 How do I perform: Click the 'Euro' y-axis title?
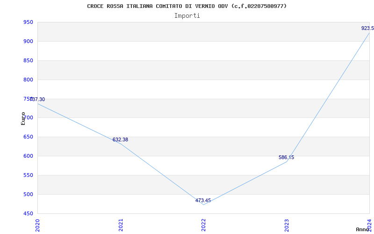pos(23,118)
